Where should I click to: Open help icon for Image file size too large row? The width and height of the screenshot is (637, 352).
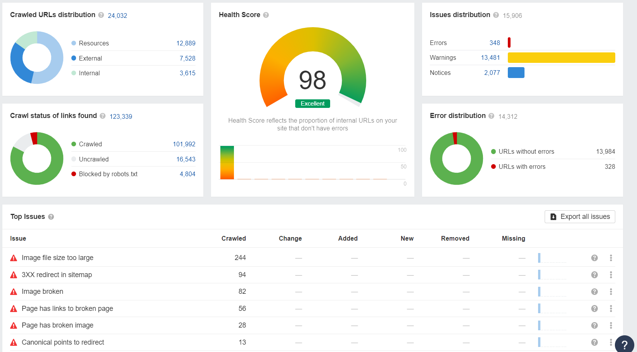click(x=594, y=258)
